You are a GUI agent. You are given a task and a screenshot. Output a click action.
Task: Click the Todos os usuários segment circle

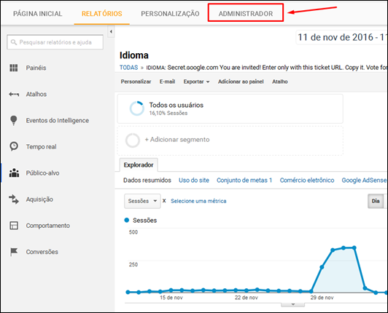point(137,108)
